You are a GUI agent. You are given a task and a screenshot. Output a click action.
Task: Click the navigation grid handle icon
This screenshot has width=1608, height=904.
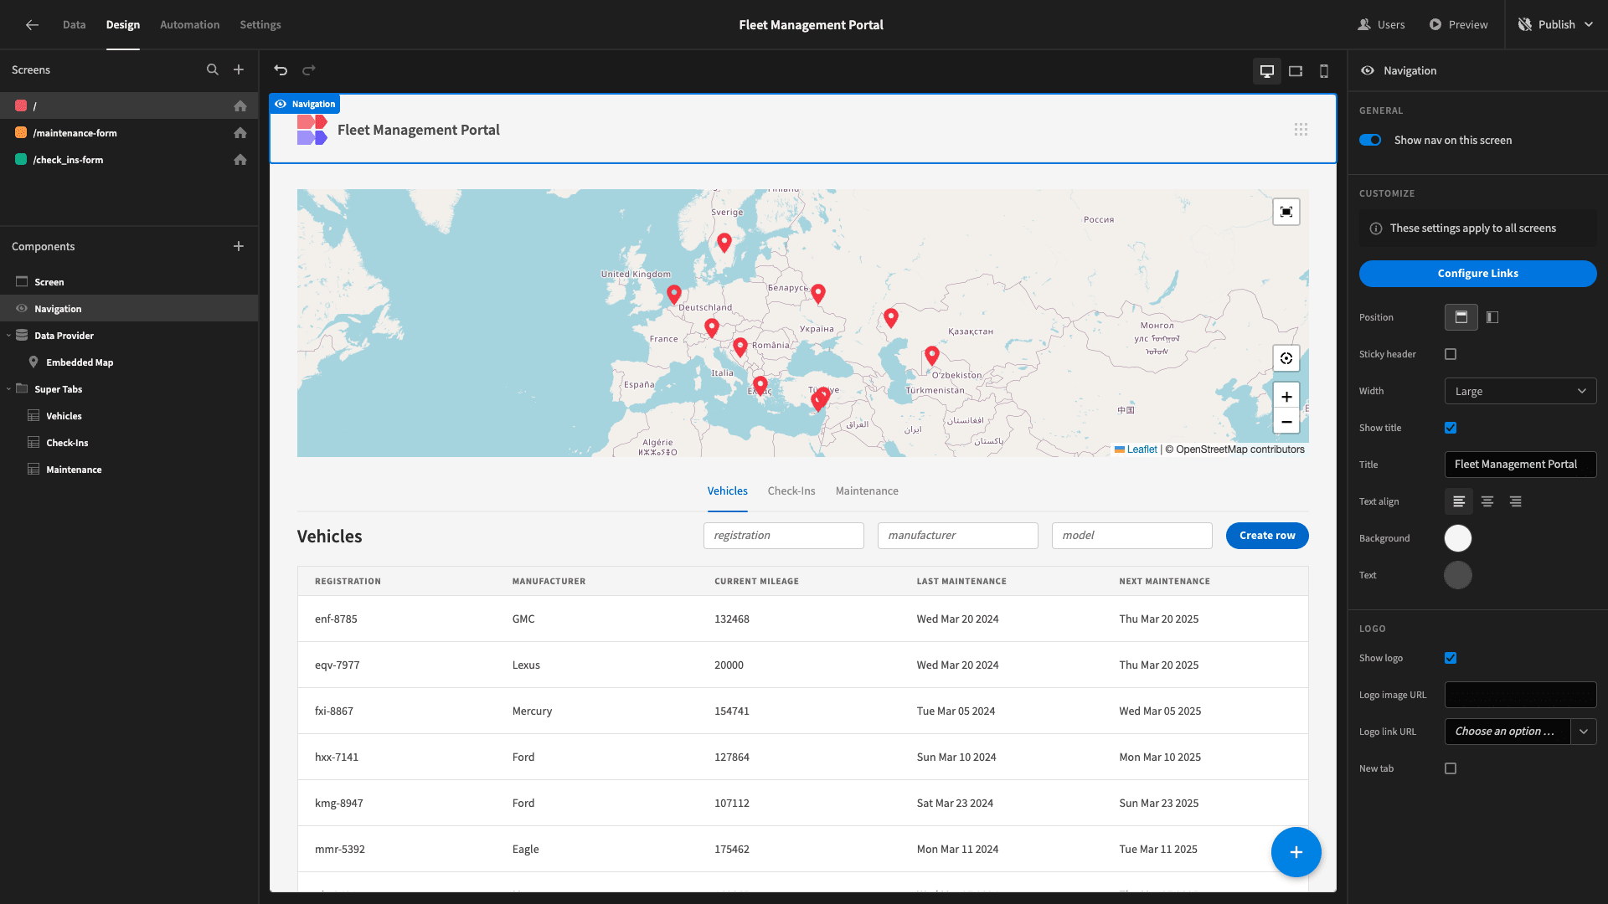click(x=1301, y=130)
